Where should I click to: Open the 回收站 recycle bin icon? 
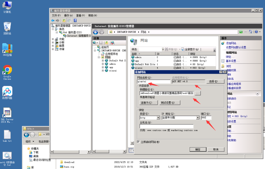[7, 27]
